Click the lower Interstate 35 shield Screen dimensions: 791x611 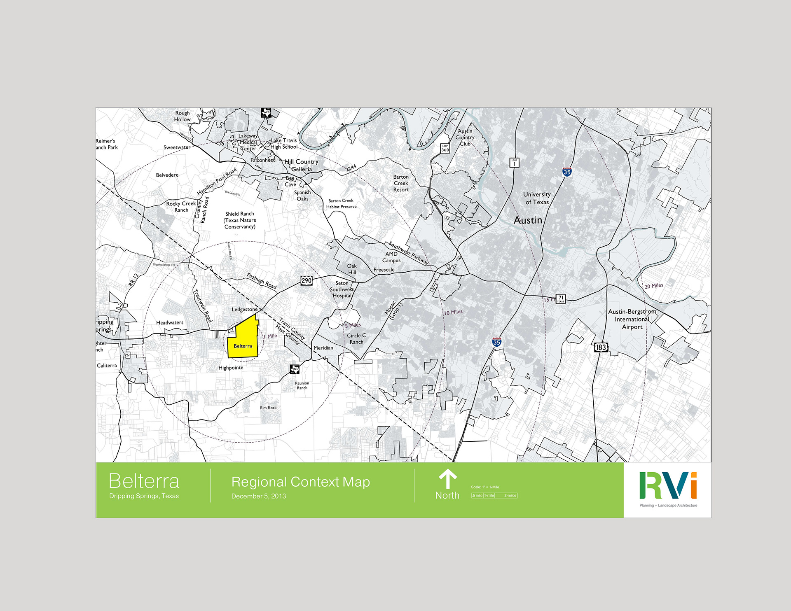click(x=496, y=342)
